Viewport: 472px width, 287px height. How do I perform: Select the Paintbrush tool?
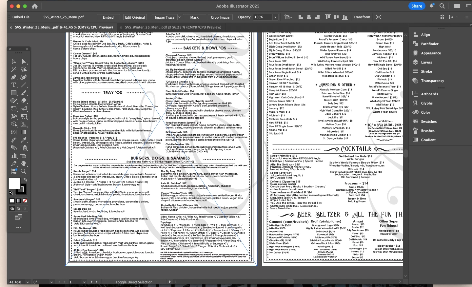pos(24,93)
